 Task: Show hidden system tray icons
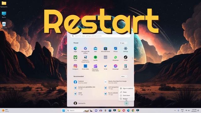point(175,110)
